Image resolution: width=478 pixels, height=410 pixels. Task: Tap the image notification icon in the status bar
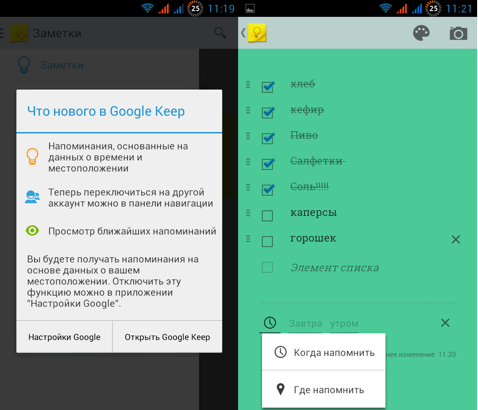(x=250, y=8)
